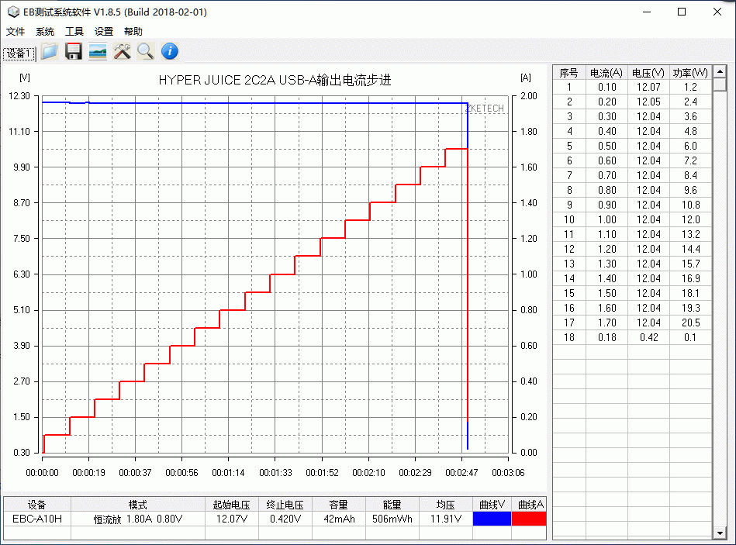Select row 15 power value 18.1

point(690,293)
